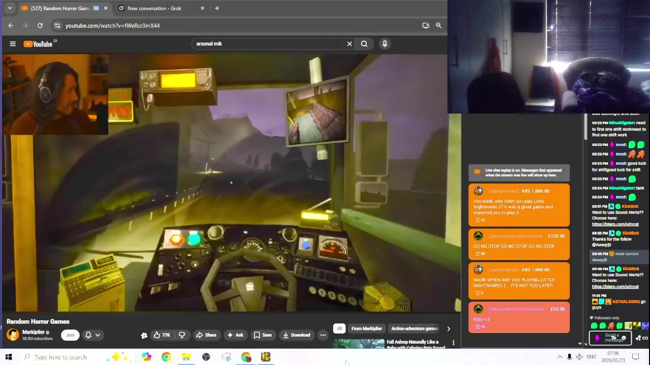This screenshot has width=650, height=365.
Task: Click the install app icon in address bar
Action: tap(426, 25)
